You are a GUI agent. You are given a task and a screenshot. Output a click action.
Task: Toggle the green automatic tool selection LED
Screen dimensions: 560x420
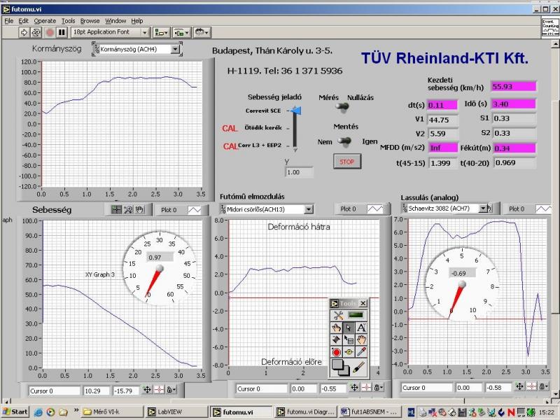(x=356, y=315)
